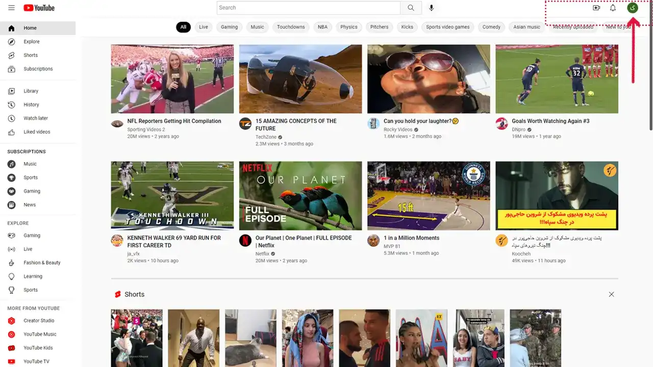This screenshot has height=367, width=653.
Task: Open YouTube Kids from sidebar
Action: click(38, 348)
